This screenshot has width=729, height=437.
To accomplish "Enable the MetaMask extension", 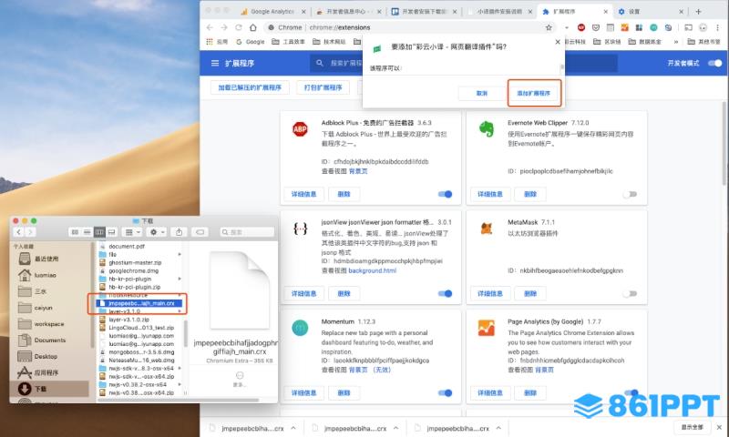I will tap(630, 293).
